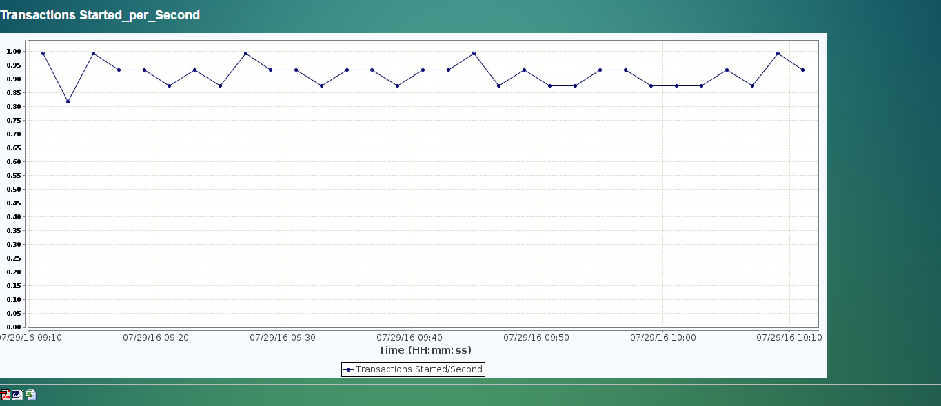The height and width of the screenshot is (406, 941).
Task: Click the x-axis label '07/29/16 09:50'
Action: pos(536,338)
